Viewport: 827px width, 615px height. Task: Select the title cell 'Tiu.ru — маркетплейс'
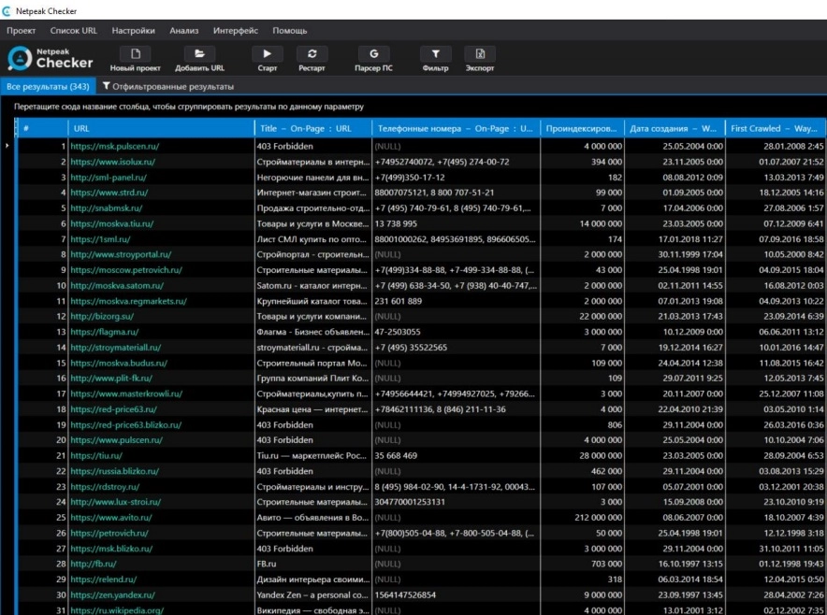(312, 456)
